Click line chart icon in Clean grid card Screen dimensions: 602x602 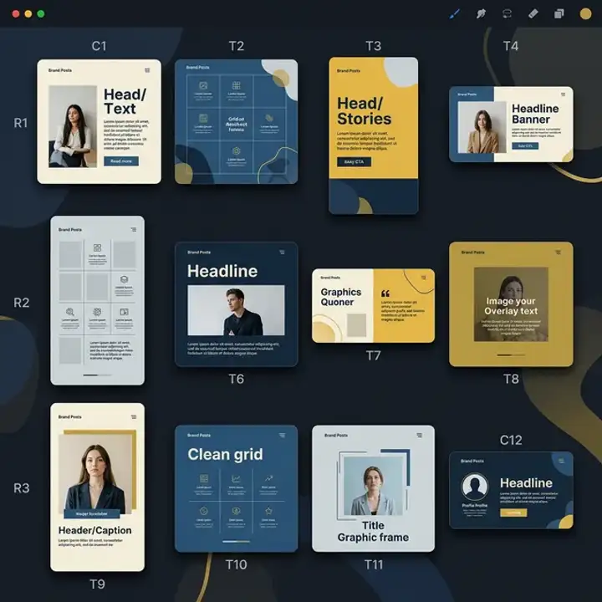[236, 478]
